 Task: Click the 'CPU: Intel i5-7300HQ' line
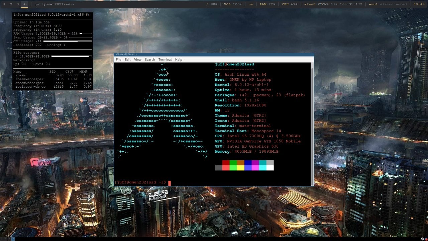pos(258,136)
